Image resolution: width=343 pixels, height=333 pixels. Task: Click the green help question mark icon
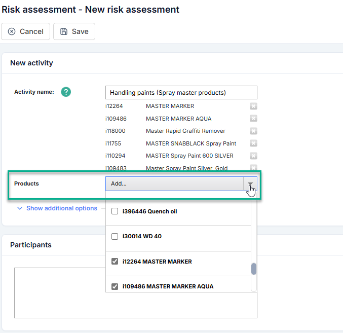click(x=66, y=92)
